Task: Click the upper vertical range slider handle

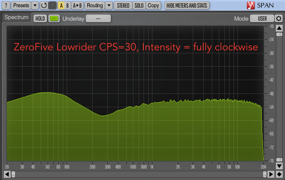Action: click(279, 34)
